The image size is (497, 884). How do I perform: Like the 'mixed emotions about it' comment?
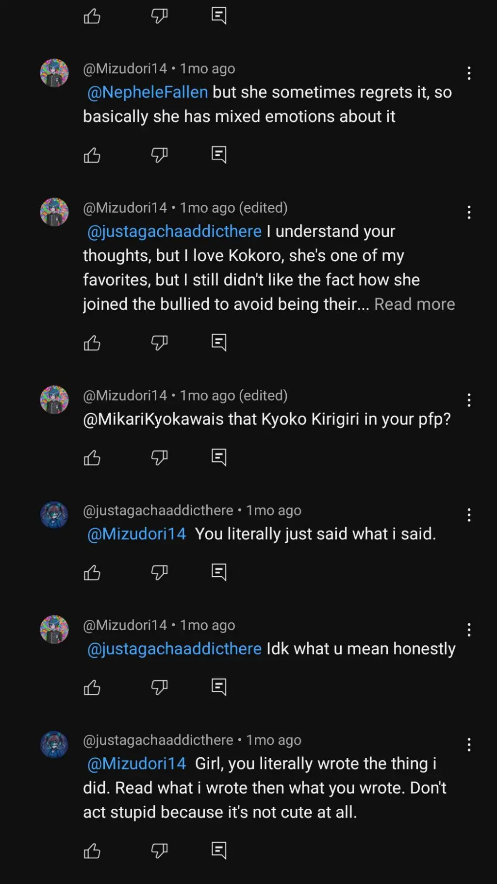click(92, 155)
